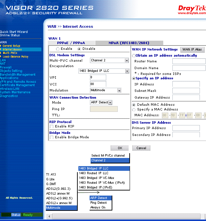Open WAN General Setup menu item

(x=11, y=46)
